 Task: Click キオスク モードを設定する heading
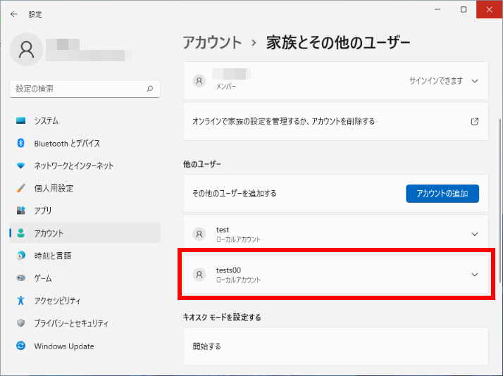tap(222, 318)
